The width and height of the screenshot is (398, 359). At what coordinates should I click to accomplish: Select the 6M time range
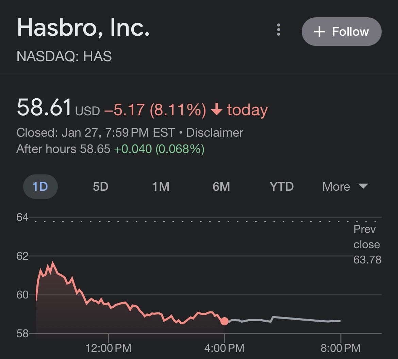tap(221, 186)
